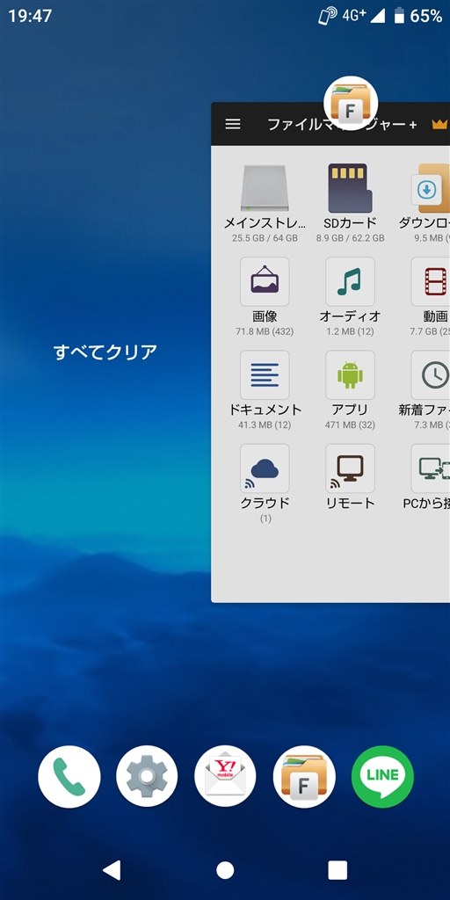Open the SDカード storage icon
450x900 pixels.
click(350, 188)
